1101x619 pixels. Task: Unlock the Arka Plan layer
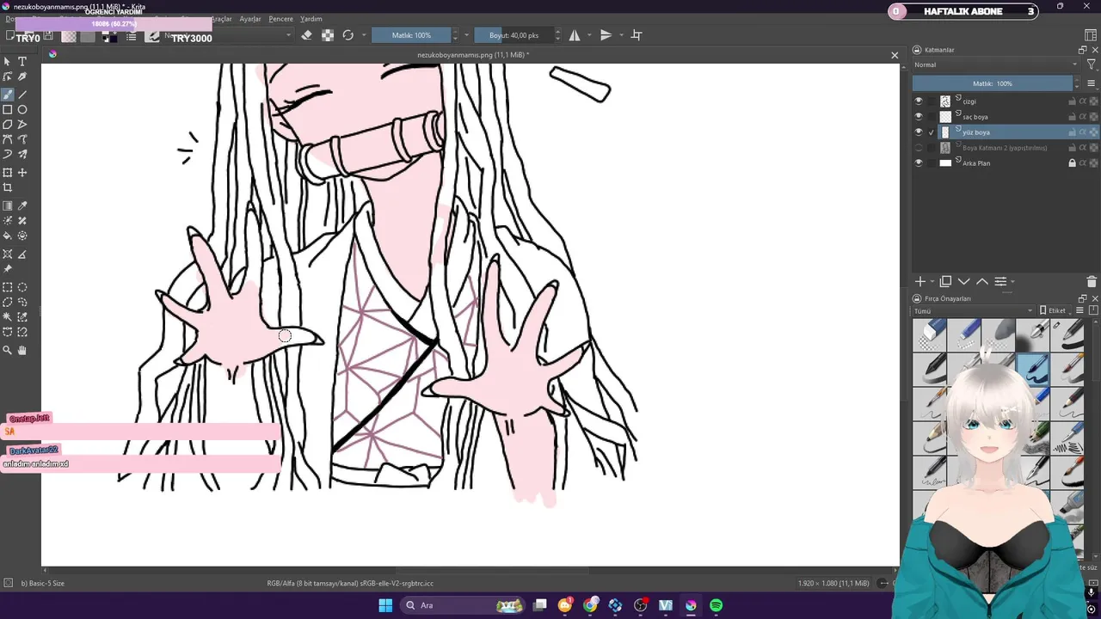(1072, 163)
